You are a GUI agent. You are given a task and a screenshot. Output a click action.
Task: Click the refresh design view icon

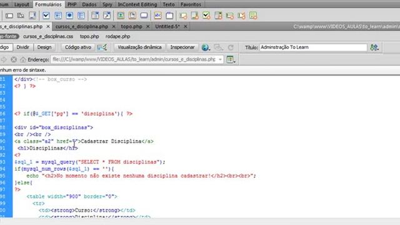[231, 47]
